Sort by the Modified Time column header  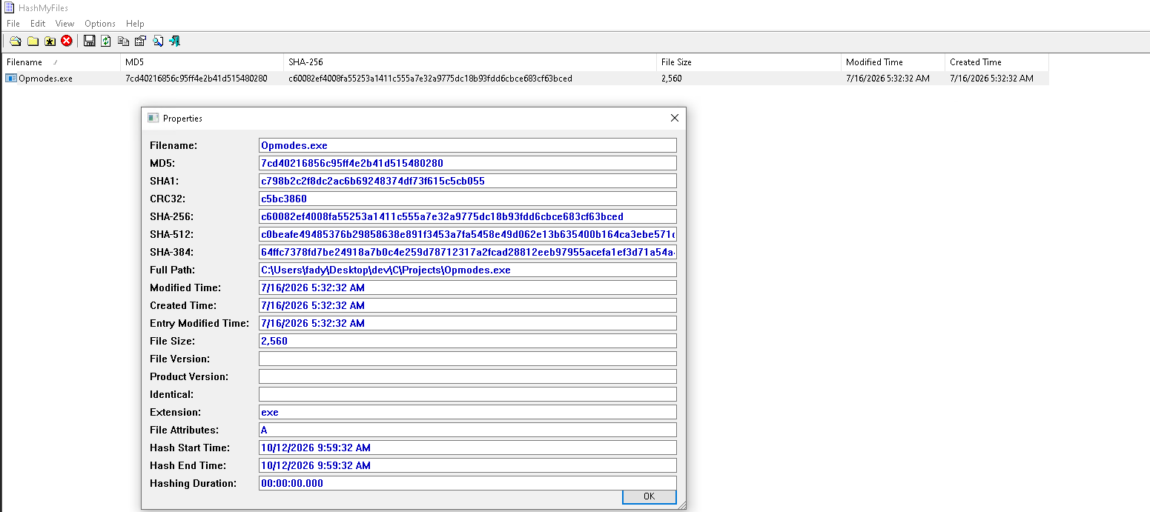893,62
